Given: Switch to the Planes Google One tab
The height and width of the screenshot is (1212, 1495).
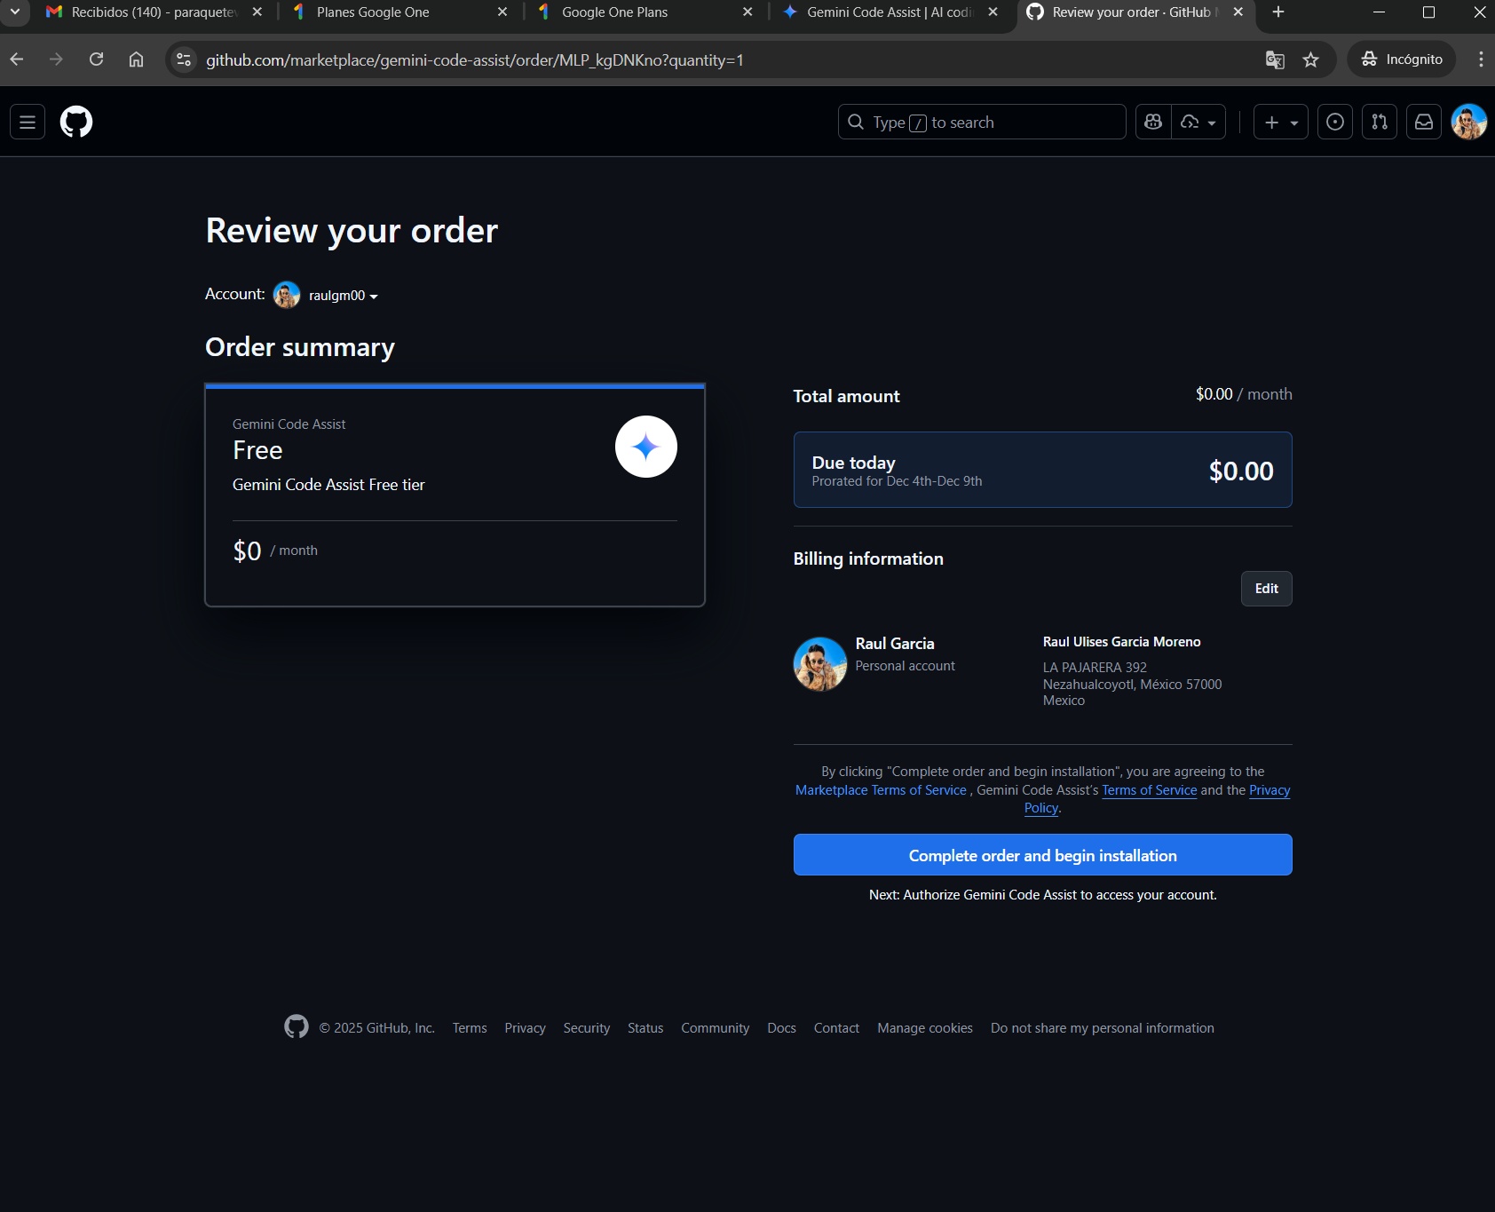Looking at the screenshot, I should tap(373, 12).
